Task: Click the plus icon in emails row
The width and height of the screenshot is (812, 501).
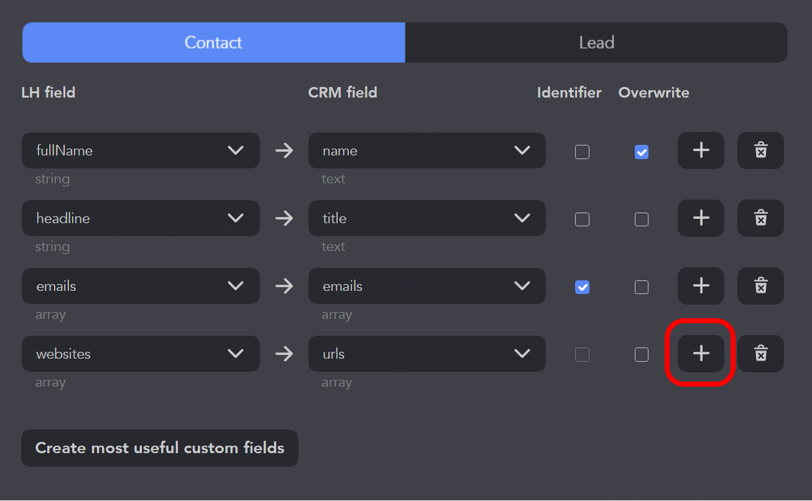Action: pyautogui.click(x=701, y=286)
